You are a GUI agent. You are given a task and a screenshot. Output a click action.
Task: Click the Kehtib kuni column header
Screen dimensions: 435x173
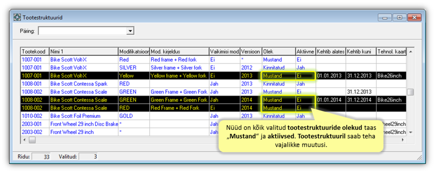tap(361, 52)
